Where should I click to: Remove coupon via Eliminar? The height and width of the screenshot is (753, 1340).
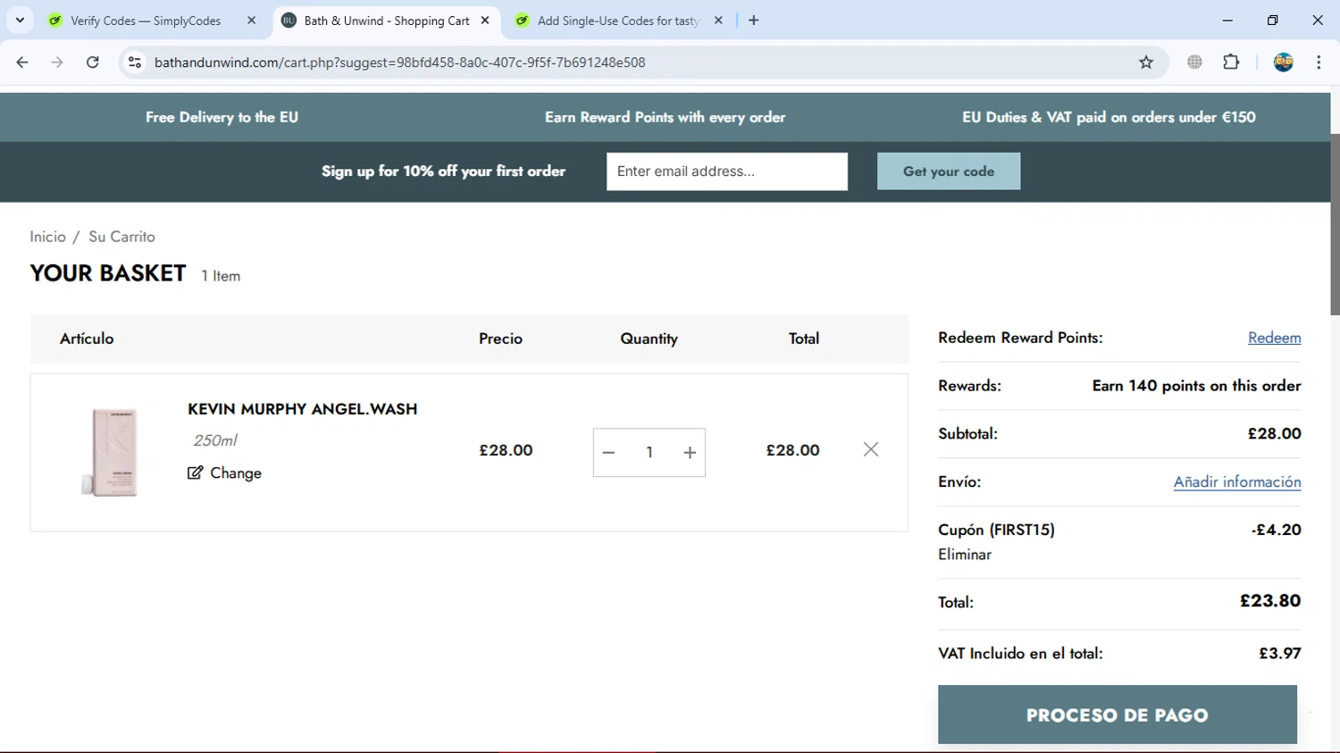click(965, 555)
